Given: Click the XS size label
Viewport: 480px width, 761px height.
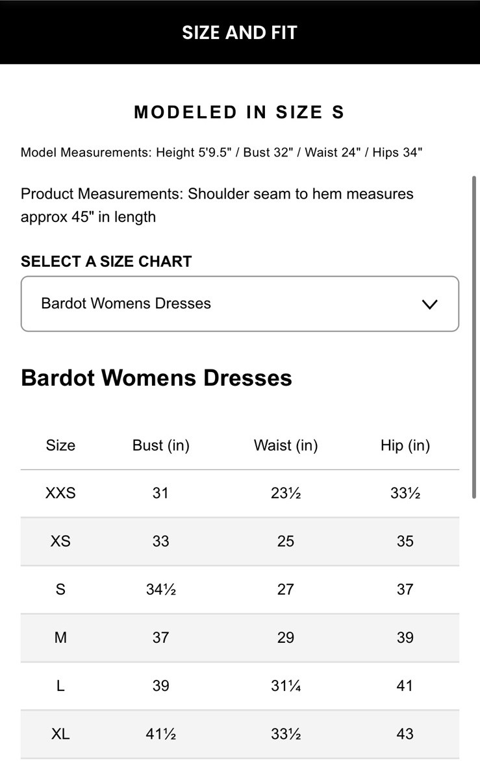Looking at the screenshot, I should [60, 541].
